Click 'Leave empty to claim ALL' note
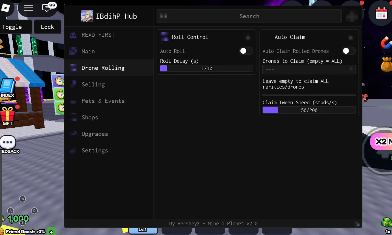The image size is (392, 235). (x=296, y=84)
